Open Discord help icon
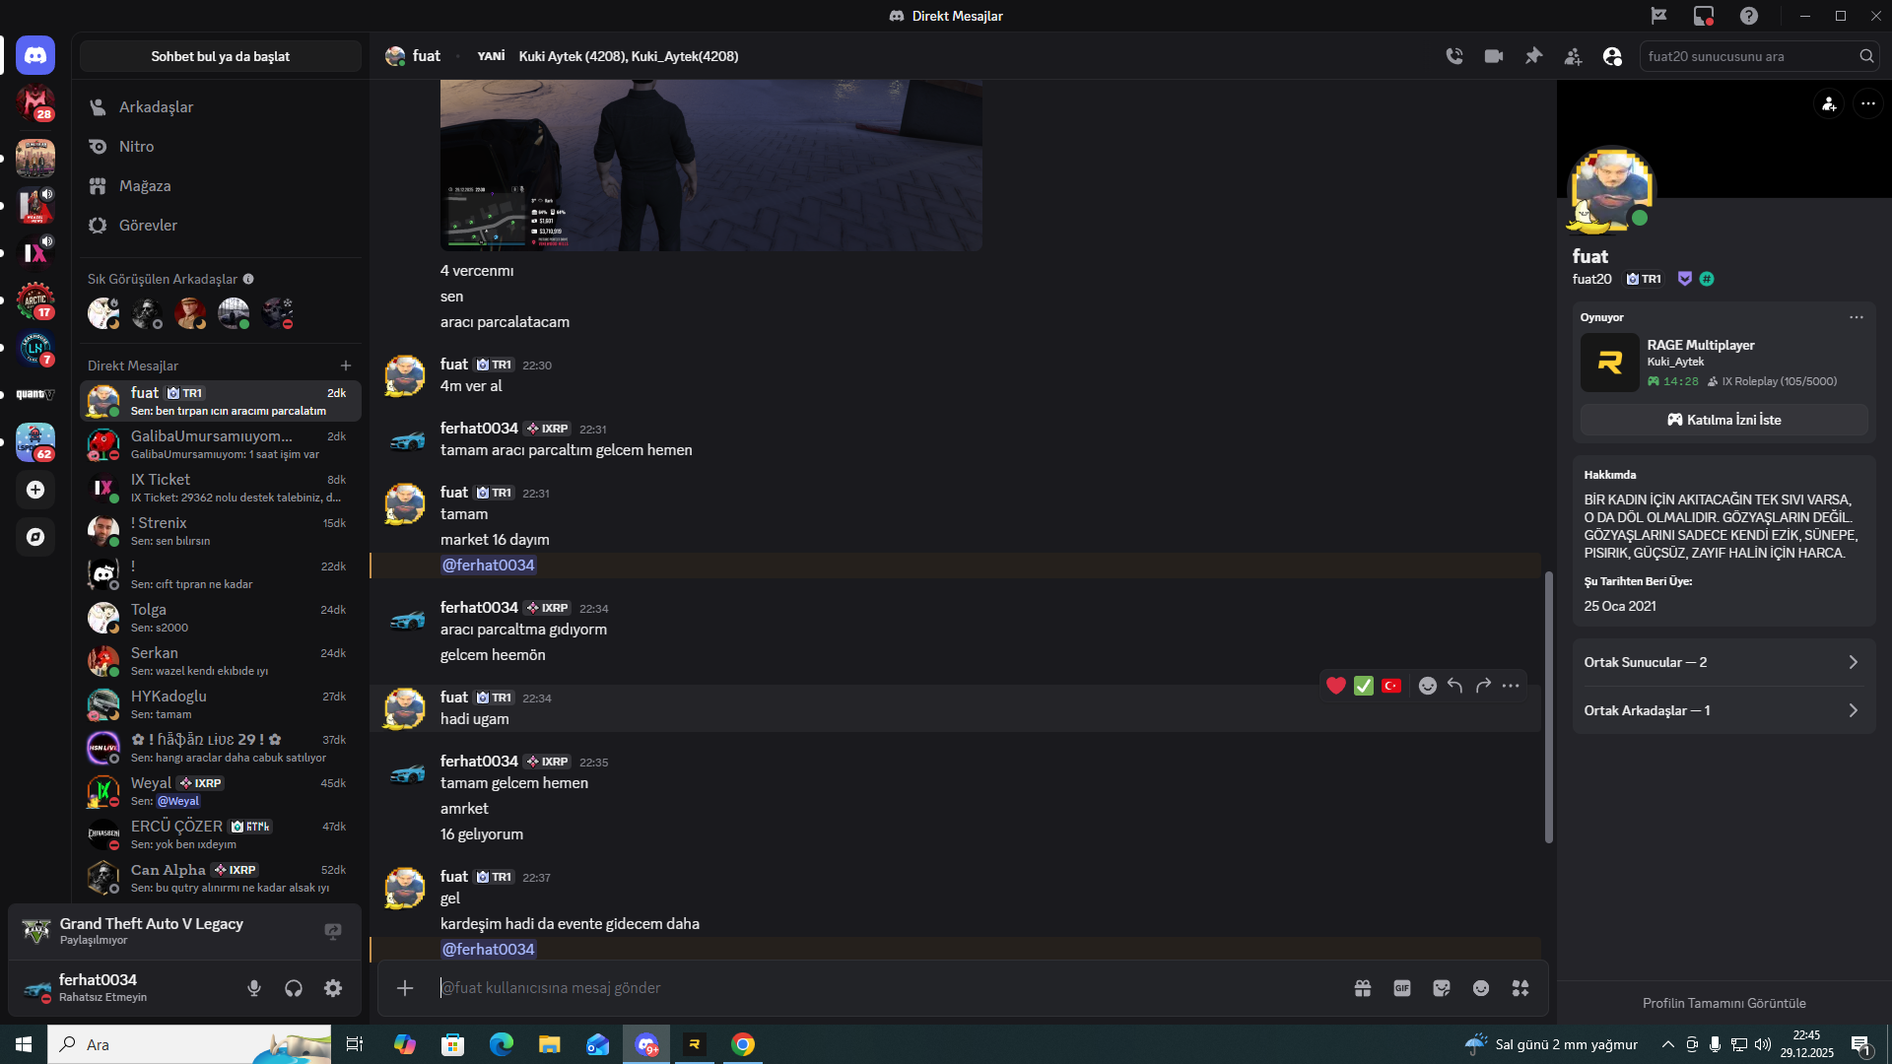This screenshot has height=1064, width=1892. pyautogui.click(x=1749, y=16)
